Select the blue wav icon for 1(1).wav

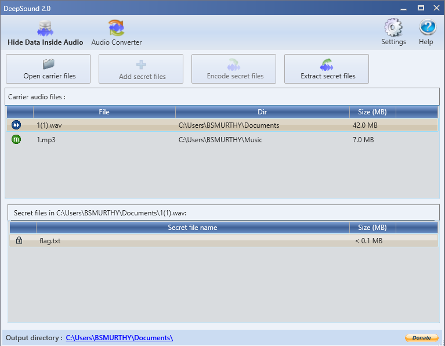[16, 125]
